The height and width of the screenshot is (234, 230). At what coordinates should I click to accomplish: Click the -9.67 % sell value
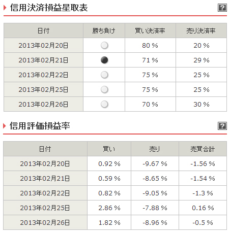(155, 164)
